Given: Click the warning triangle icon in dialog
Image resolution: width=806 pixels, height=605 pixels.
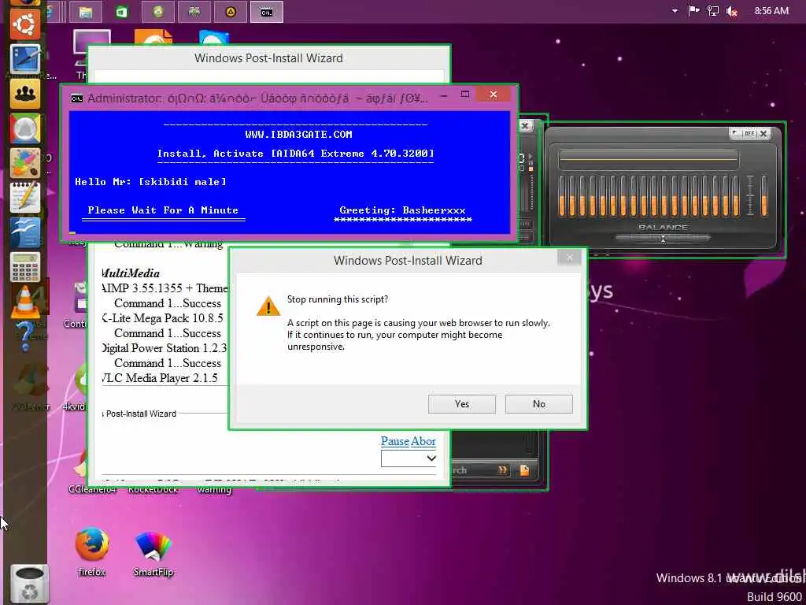Looking at the screenshot, I should 268,306.
